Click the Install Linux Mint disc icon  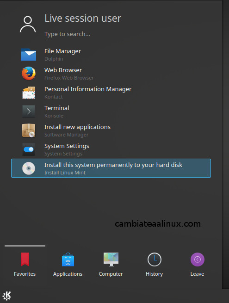[29, 168]
